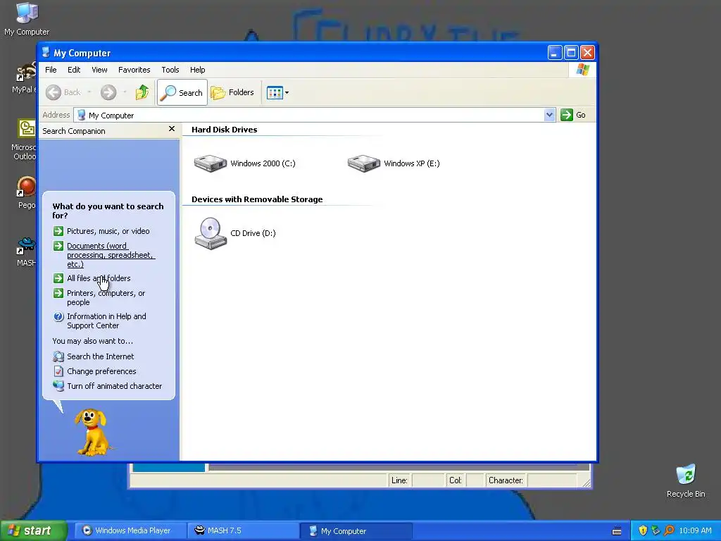Search for Documents (word processing, spreadsheet)
Image resolution: width=721 pixels, height=541 pixels.
coord(111,255)
